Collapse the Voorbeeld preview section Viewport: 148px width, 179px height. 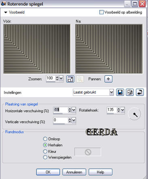[x=6, y=12]
